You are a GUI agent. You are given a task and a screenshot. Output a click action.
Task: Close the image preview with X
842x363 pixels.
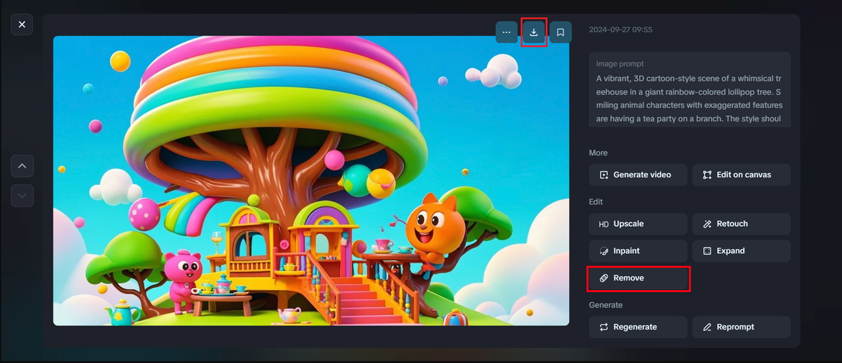click(x=22, y=24)
